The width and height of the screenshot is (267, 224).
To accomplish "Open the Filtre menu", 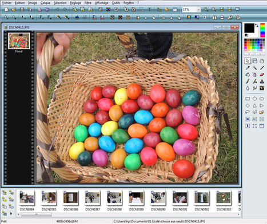I will [88, 3].
